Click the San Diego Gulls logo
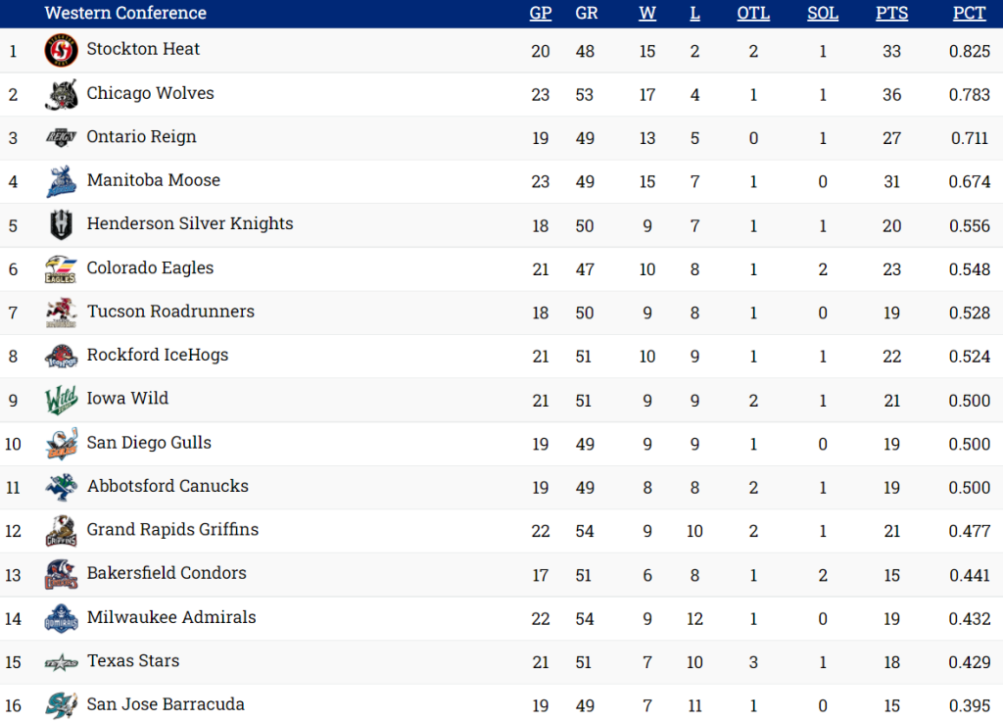 pos(62,444)
